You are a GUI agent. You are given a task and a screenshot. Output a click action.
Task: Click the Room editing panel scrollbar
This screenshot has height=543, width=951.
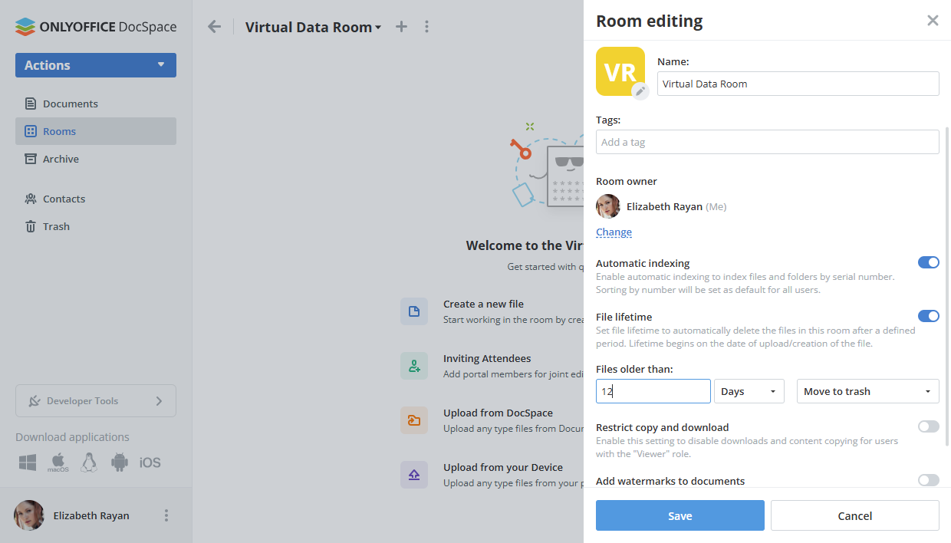(x=947, y=288)
